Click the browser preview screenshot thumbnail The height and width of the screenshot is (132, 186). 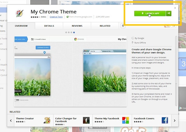pos(101,70)
